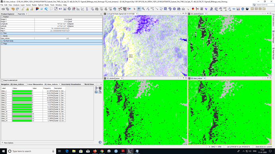Select the panning hand tool

point(139,9)
